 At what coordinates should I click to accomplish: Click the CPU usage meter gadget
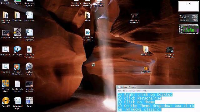tap(188, 18)
